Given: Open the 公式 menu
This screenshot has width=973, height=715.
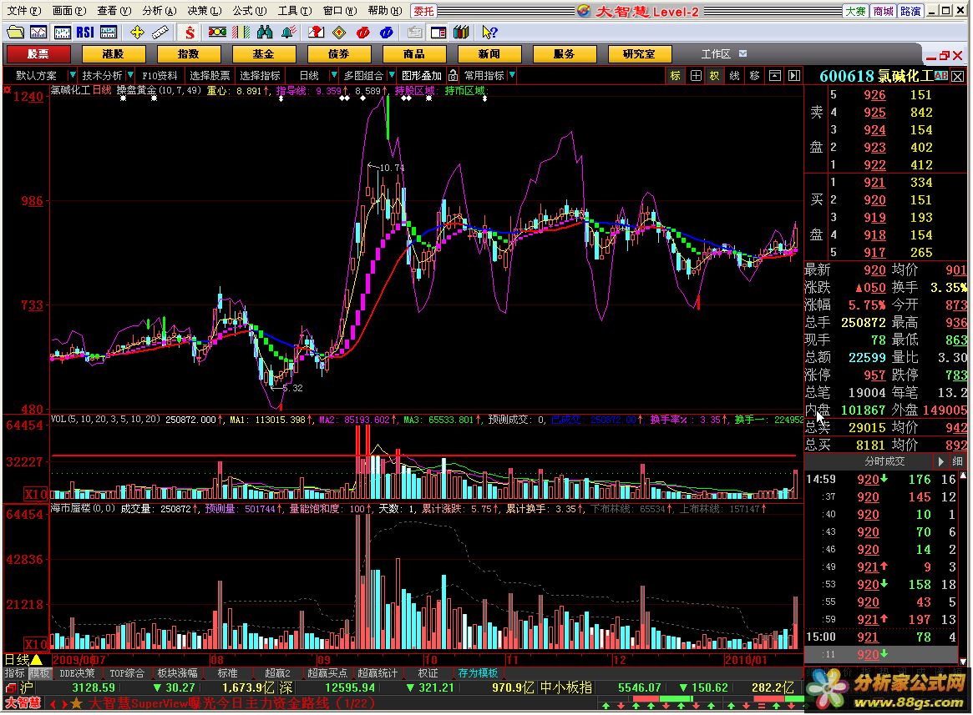Looking at the screenshot, I should [x=250, y=11].
